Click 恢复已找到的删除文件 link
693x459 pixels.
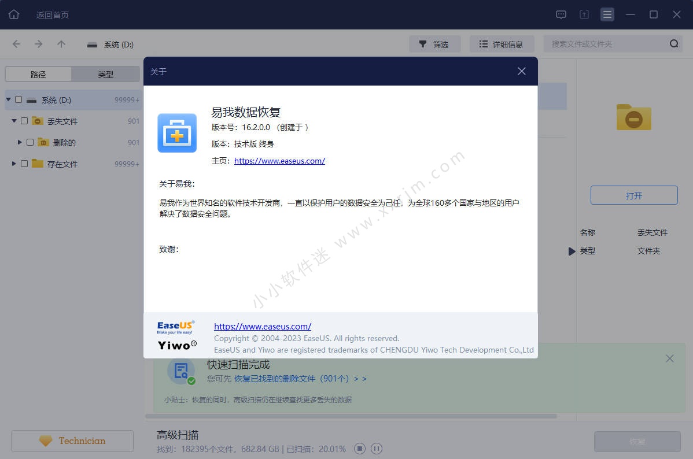[300, 379]
